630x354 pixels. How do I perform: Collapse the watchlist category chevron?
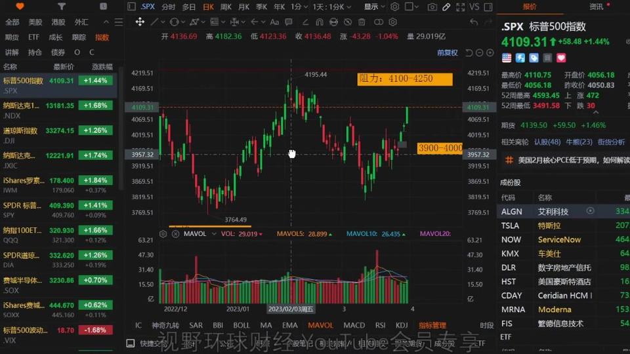tap(106, 22)
